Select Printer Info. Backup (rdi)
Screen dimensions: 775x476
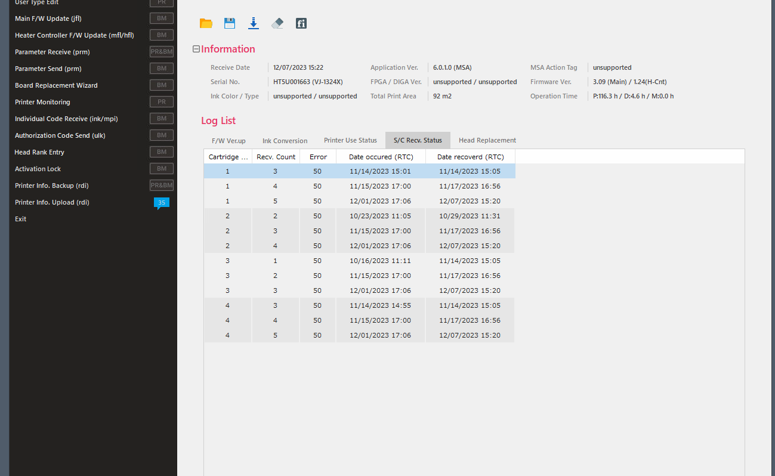pos(52,186)
